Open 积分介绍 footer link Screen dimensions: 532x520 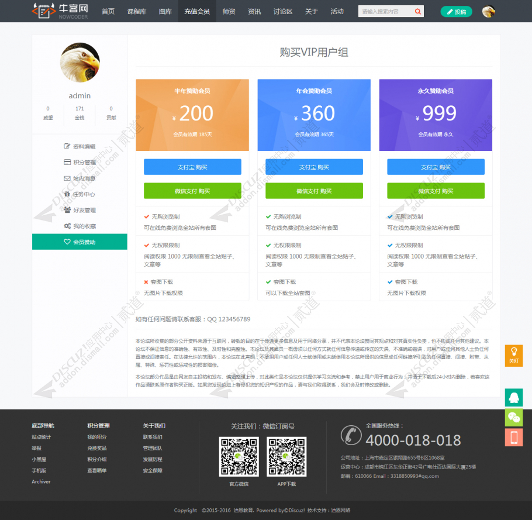click(96, 459)
